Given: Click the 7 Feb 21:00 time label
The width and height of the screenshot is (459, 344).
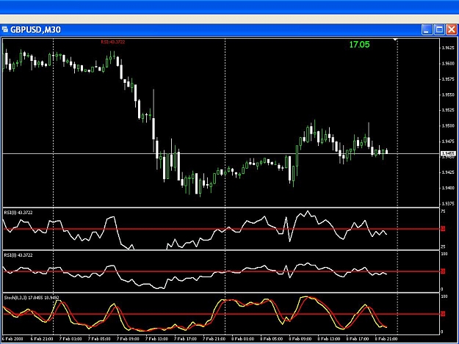Looking at the screenshot, I should click(x=214, y=339).
